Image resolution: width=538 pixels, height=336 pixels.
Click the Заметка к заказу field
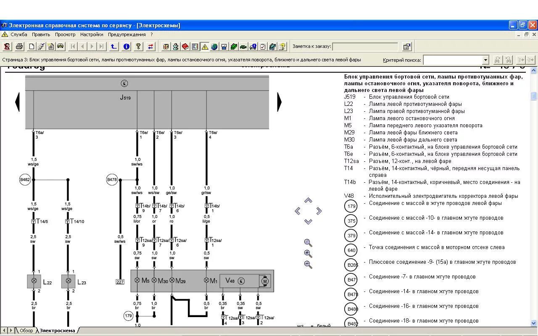pos(365,47)
